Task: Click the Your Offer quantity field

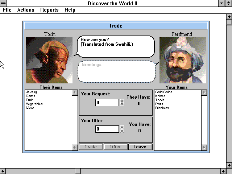Action: [107, 129]
